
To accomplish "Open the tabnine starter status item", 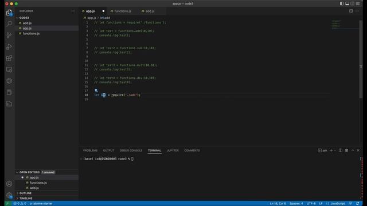I will tap(41, 204).
